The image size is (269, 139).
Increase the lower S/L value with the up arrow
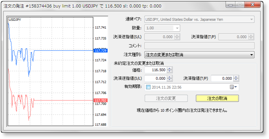(x=169, y=77)
